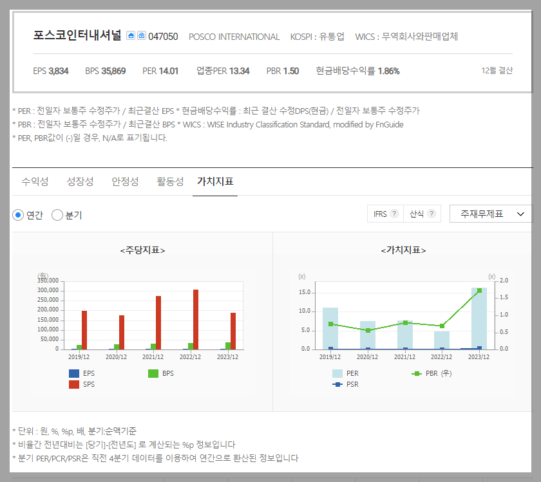This screenshot has height=482, width=541.
Task: Click the phone icon beside stock code 047050
Action: [142, 35]
